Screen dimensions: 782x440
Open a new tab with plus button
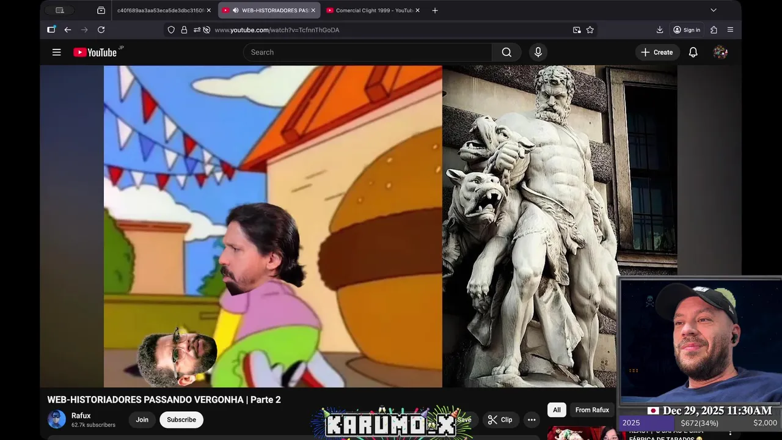(435, 10)
